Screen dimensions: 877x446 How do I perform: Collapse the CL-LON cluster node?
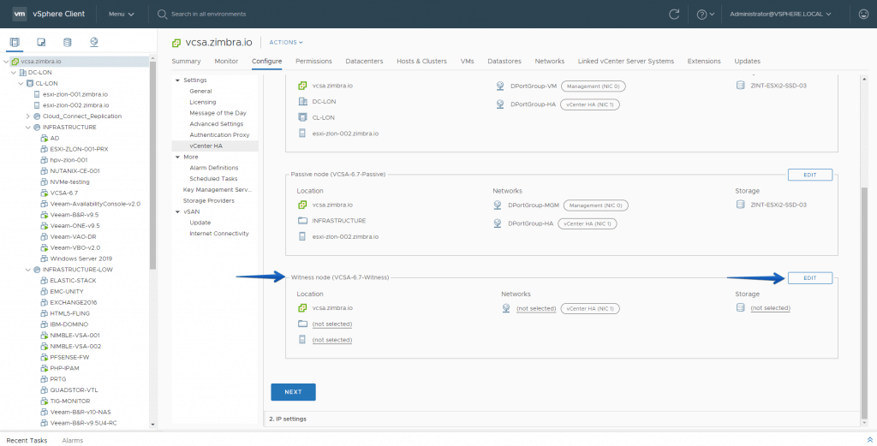21,83
